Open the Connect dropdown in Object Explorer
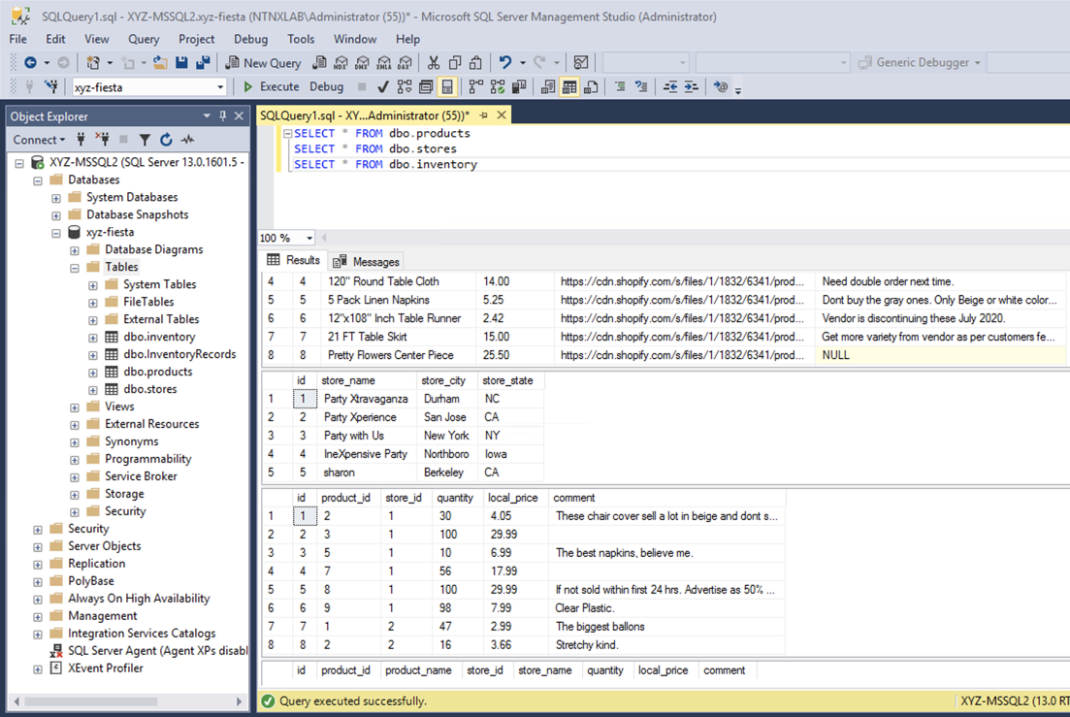The image size is (1070, 717). (39, 140)
